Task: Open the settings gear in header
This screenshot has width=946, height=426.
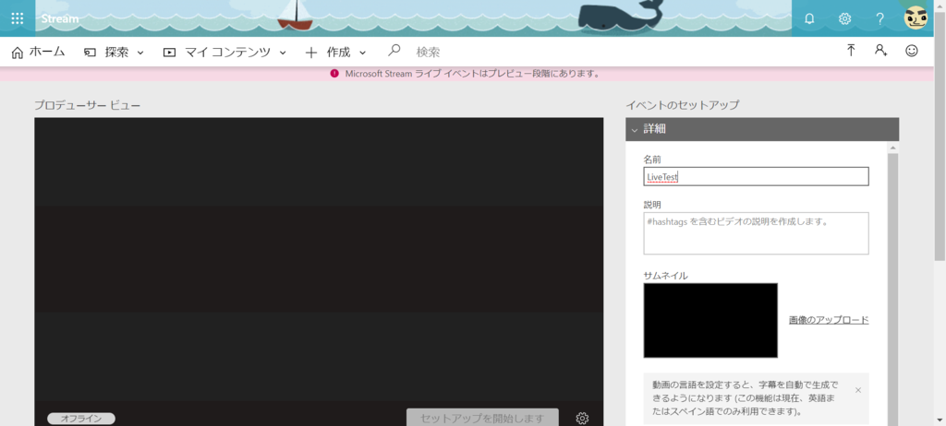Action: [x=844, y=18]
